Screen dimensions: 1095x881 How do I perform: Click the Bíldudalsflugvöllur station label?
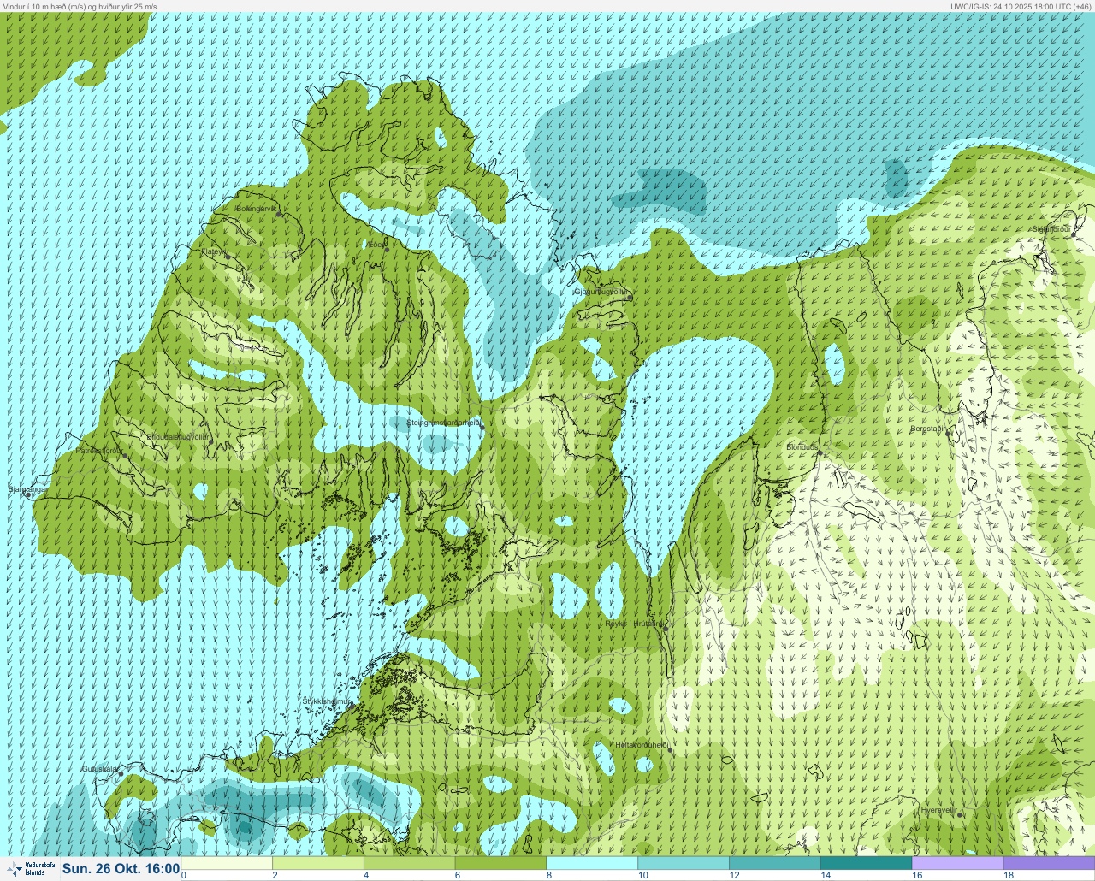(178, 436)
